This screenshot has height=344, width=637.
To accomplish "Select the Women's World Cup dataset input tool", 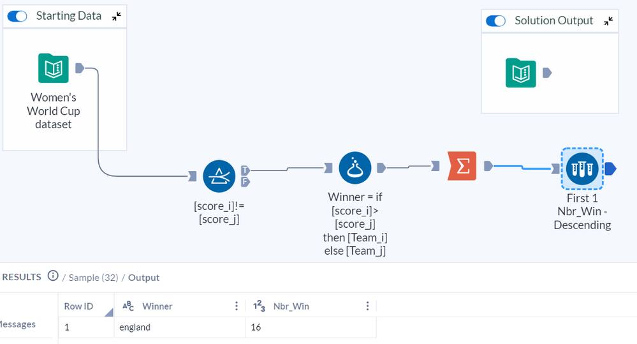I will pyautogui.click(x=53, y=68).
